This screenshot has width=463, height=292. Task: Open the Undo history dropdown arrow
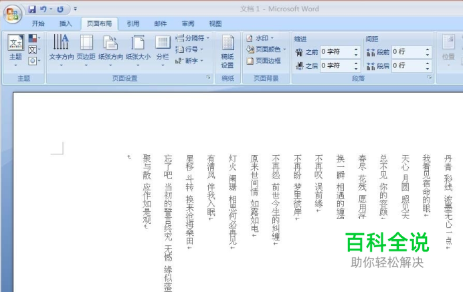tap(51, 9)
